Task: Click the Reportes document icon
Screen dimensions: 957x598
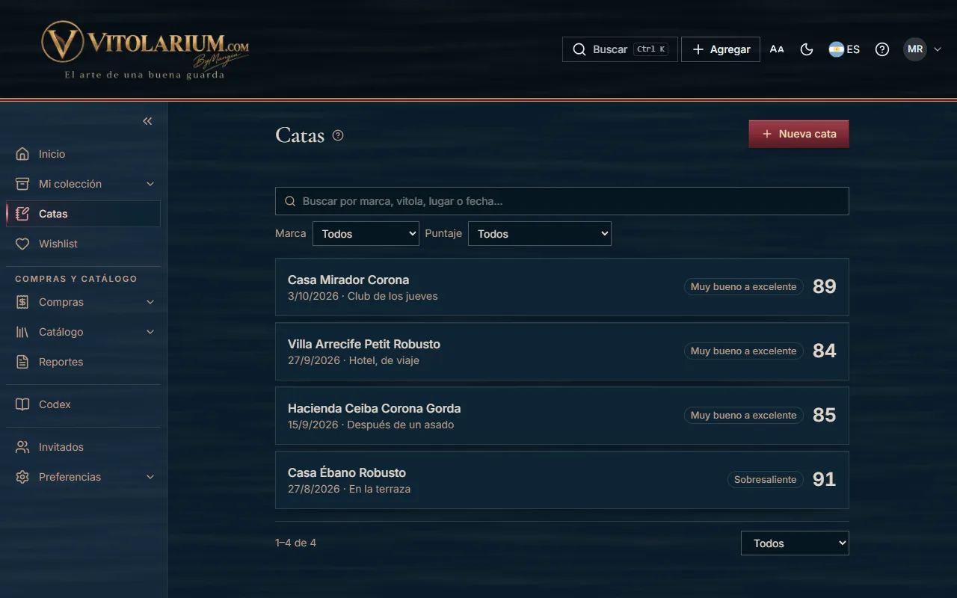Action: pyautogui.click(x=22, y=362)
